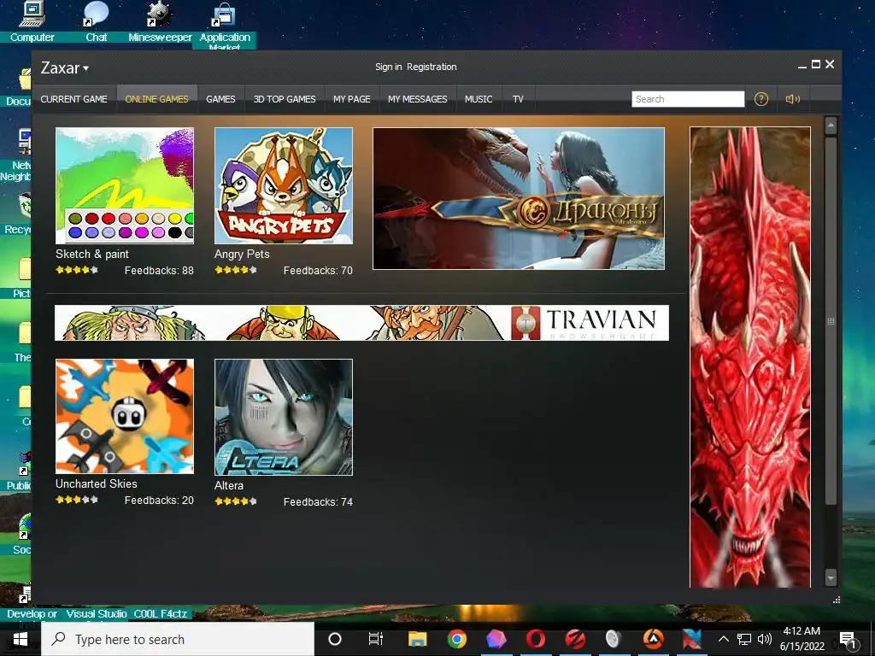Click Angry Pets star rating
This screenshot has width=875, height=656.
tap(236, 270)
